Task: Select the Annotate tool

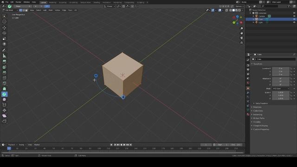Action: click(4, 51)
